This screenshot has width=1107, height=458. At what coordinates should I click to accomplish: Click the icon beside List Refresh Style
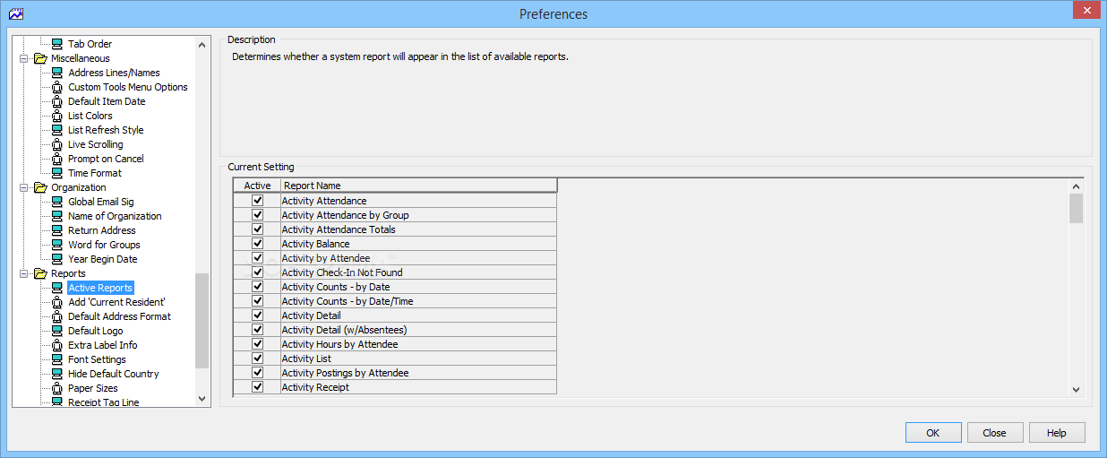(57, 130)
